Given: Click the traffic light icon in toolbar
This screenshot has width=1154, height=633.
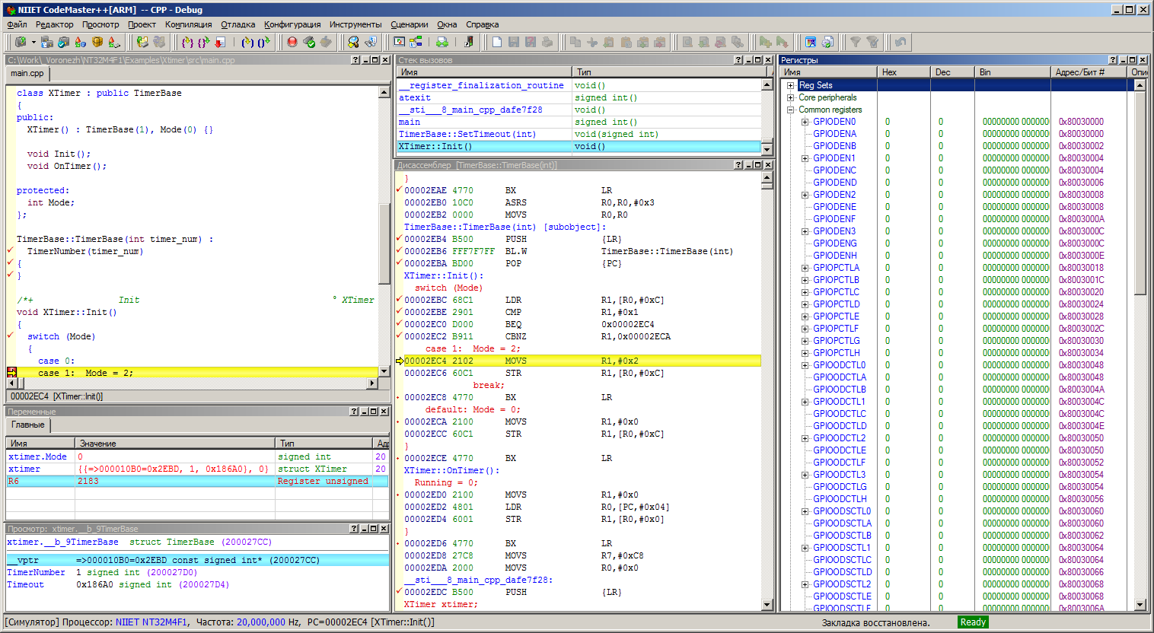Looking at the screenshot, I should click(468, 43).
